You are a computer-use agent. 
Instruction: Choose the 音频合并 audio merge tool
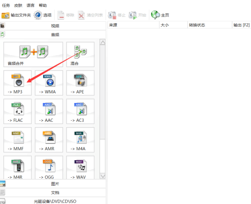pyautogui.click(x=33, y=54)
